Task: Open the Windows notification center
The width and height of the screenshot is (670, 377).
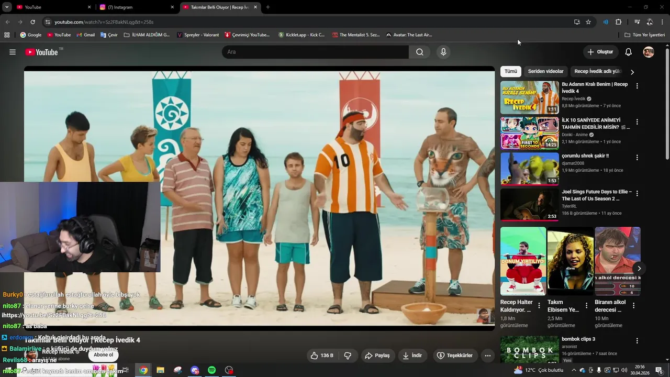Action: (659, 370)
